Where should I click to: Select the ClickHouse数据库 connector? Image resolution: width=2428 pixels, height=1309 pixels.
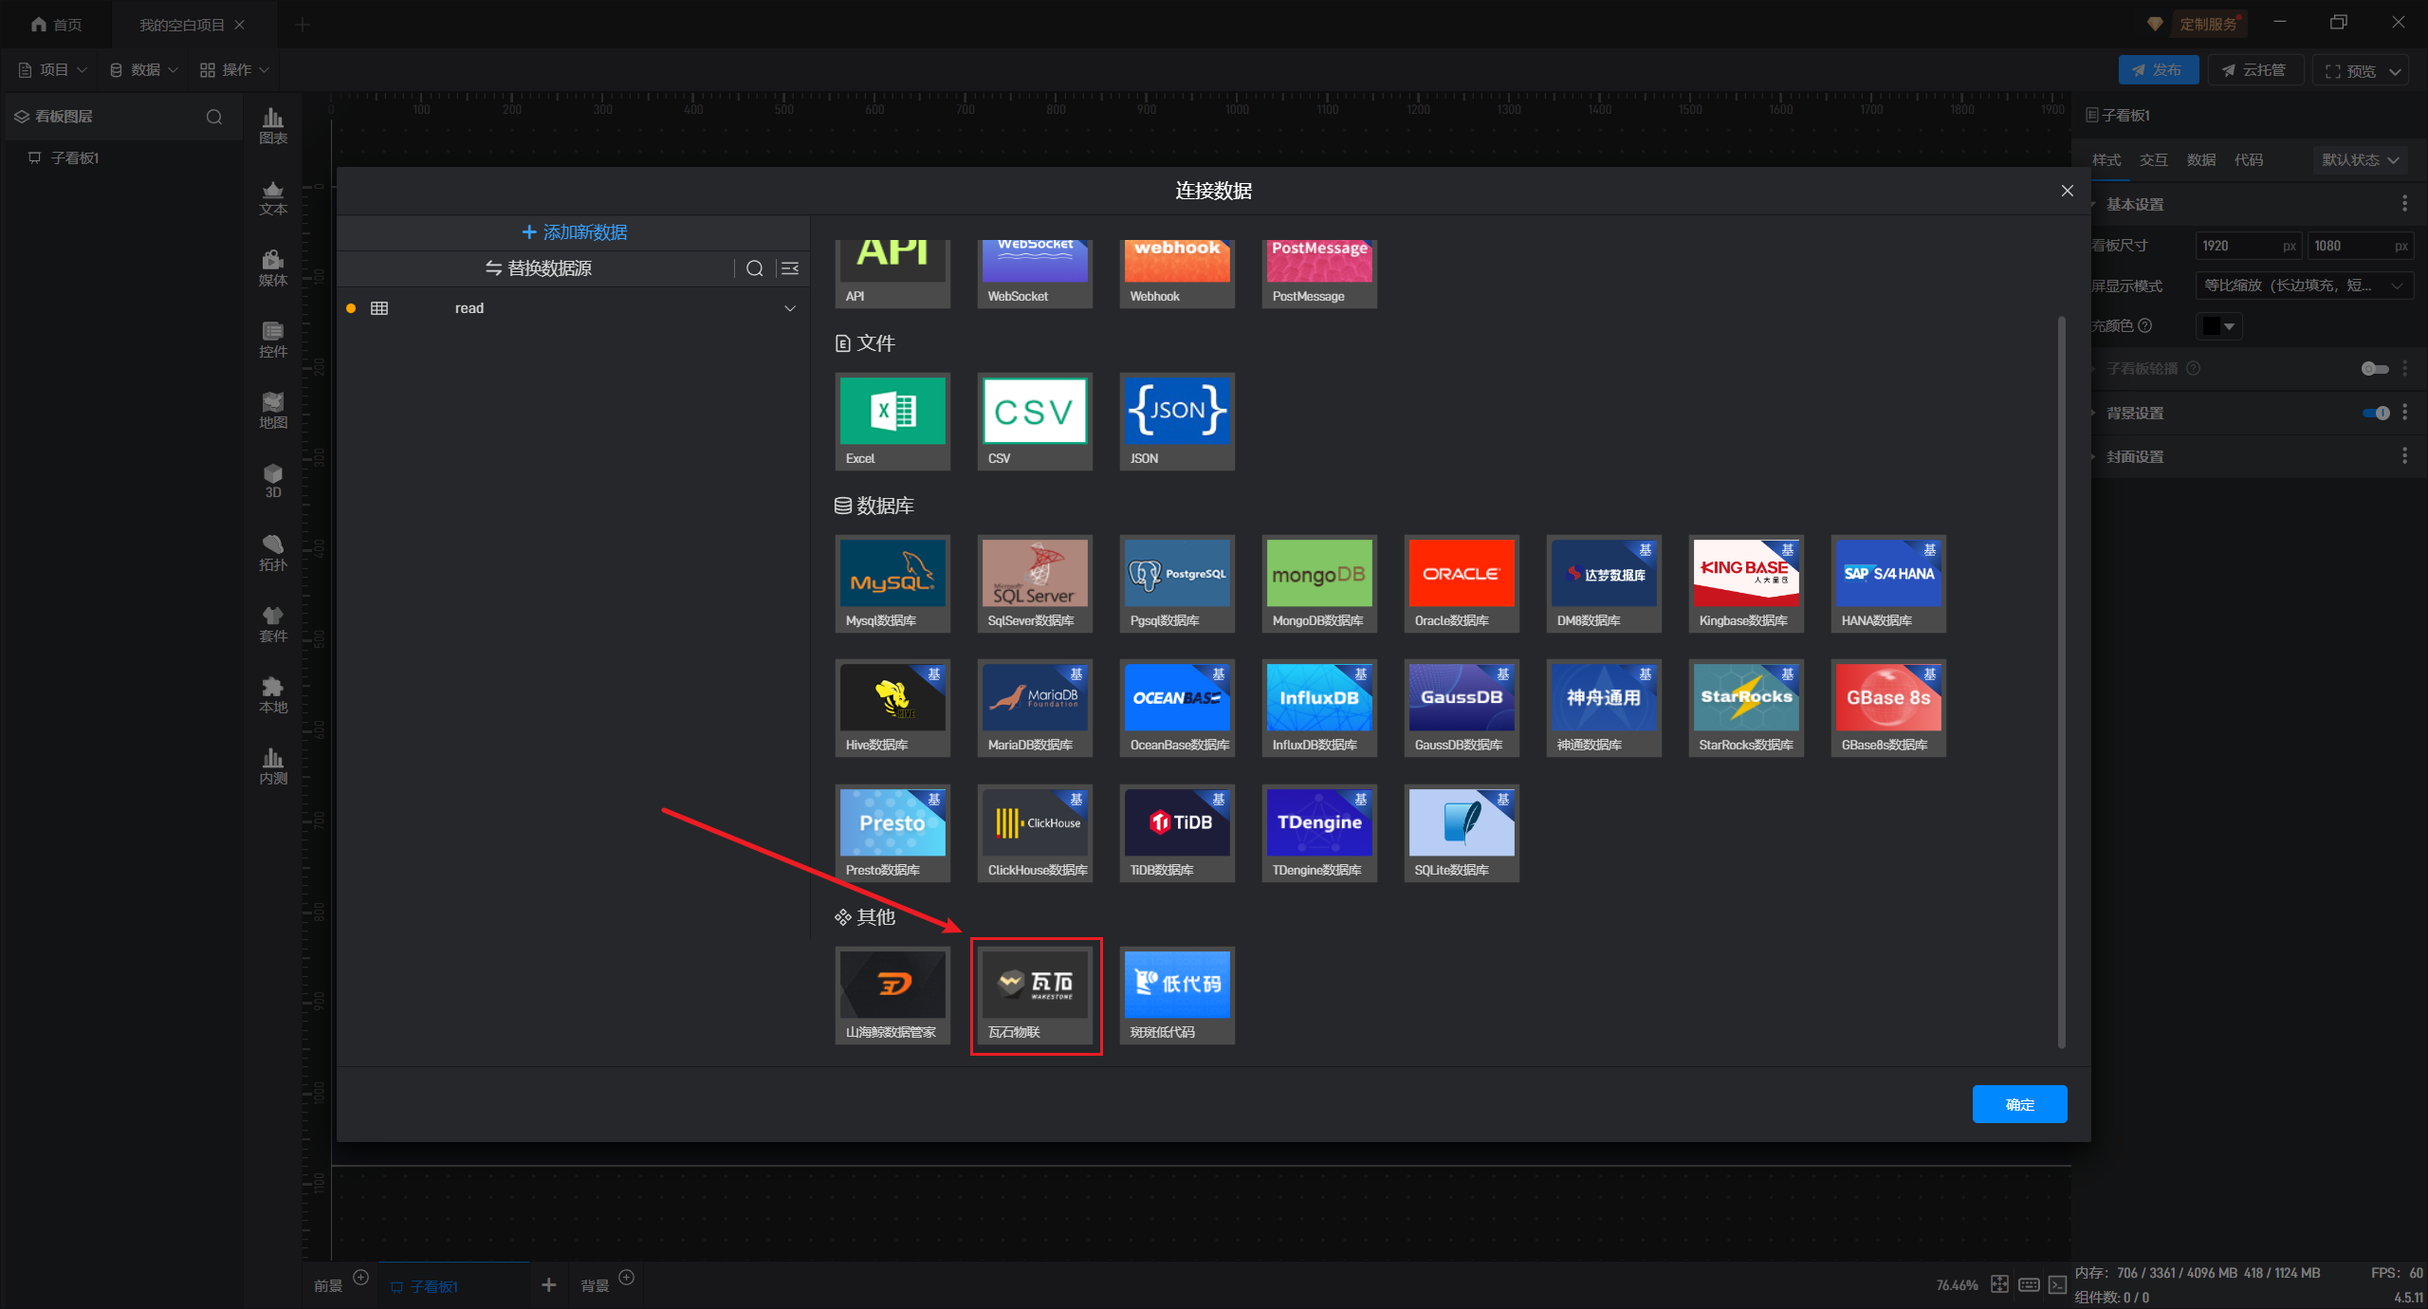1035,833
